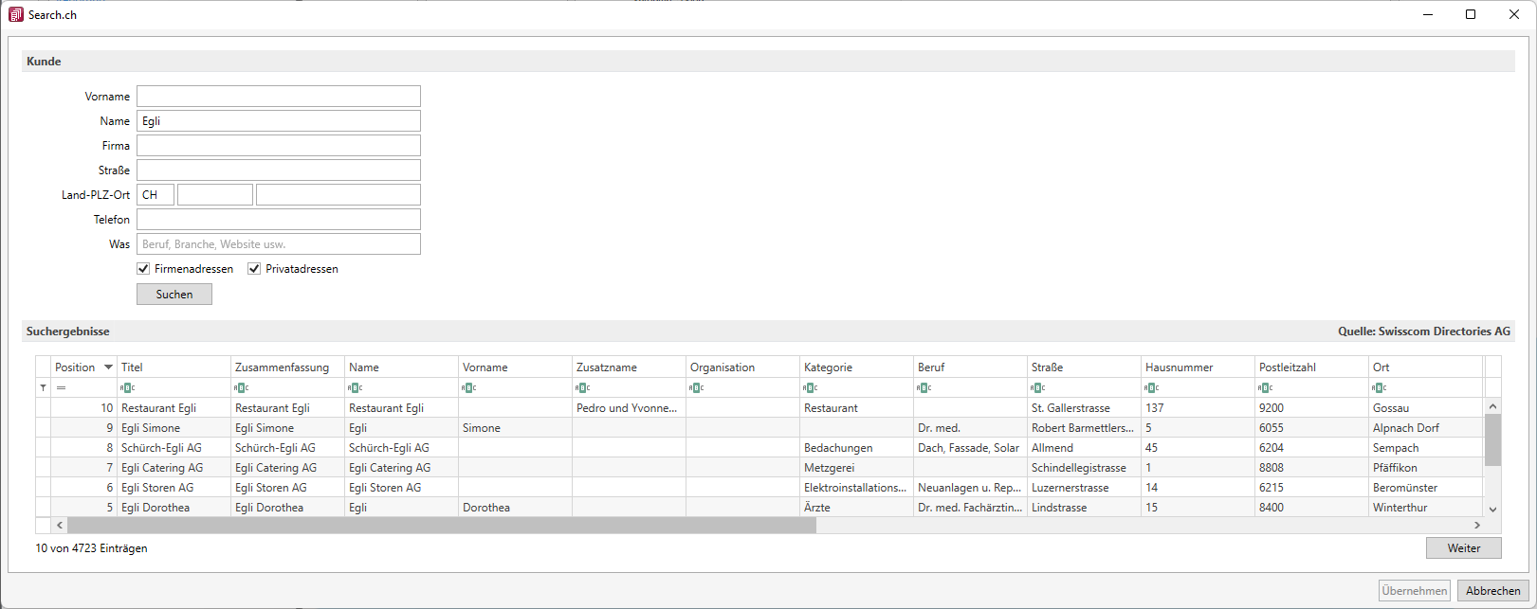Toggle the sort arrow on the Position column

pos(108,367)
